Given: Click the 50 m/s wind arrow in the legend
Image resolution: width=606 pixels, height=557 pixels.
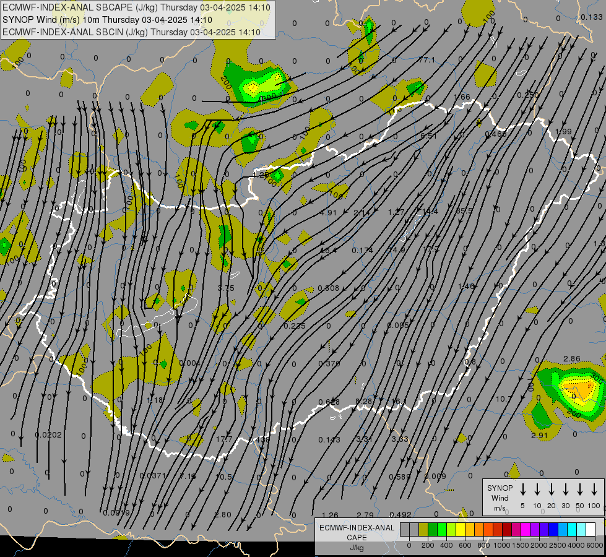Looking at the screenshot, I should (x=580, y=490).
